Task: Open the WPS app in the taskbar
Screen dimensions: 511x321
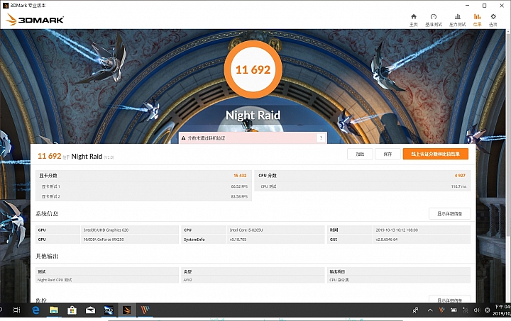Action: [x=145, y=310]
